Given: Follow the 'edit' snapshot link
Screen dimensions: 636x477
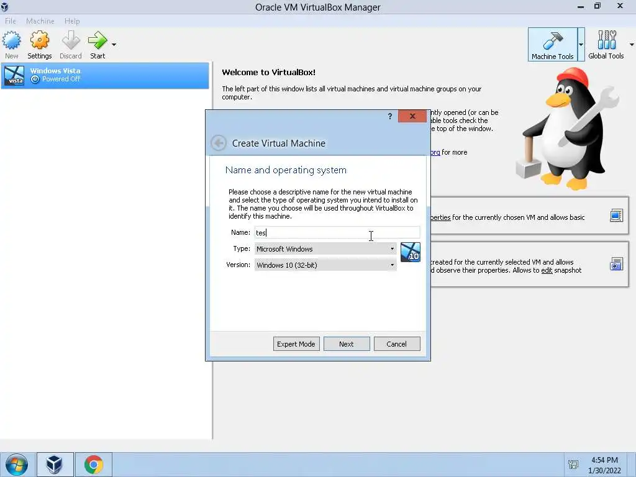Looking at the screenshot, I should coord(547,270).
